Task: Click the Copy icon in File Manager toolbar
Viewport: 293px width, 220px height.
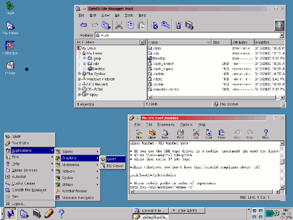Action: click(x=130, y=25)
